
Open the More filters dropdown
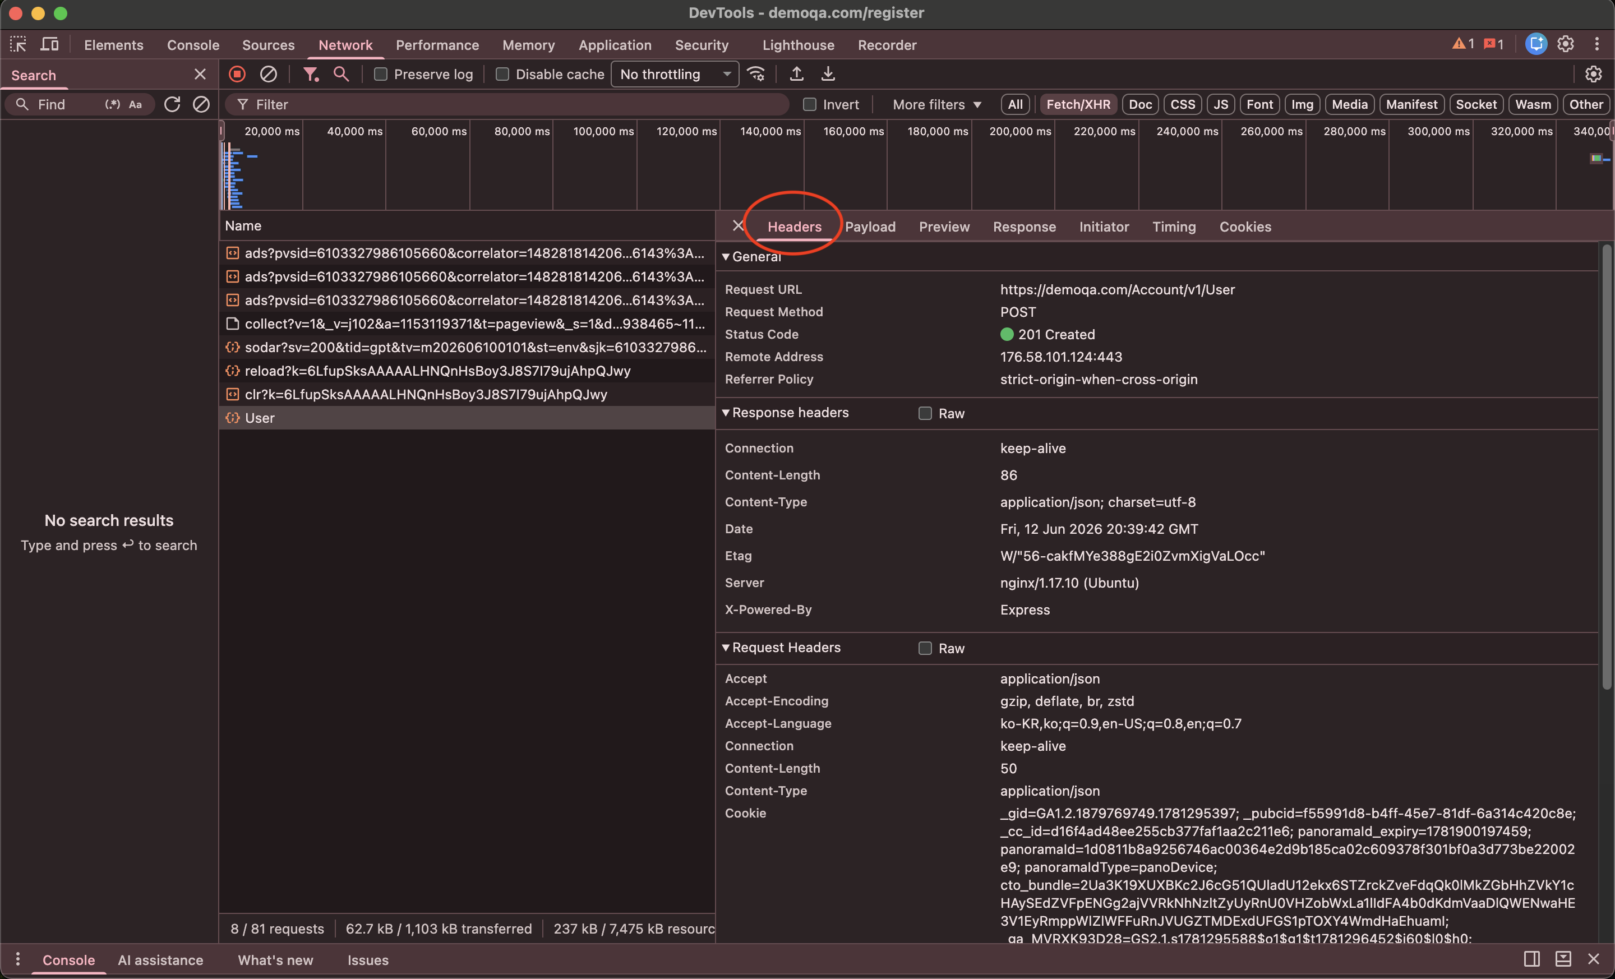[936, 104]
